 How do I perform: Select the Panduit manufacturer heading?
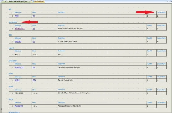click(x=11, y=86)
